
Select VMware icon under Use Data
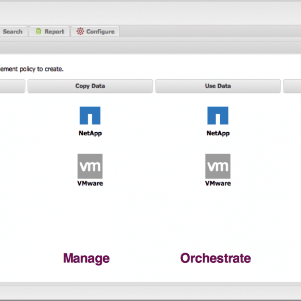[218, 166]
